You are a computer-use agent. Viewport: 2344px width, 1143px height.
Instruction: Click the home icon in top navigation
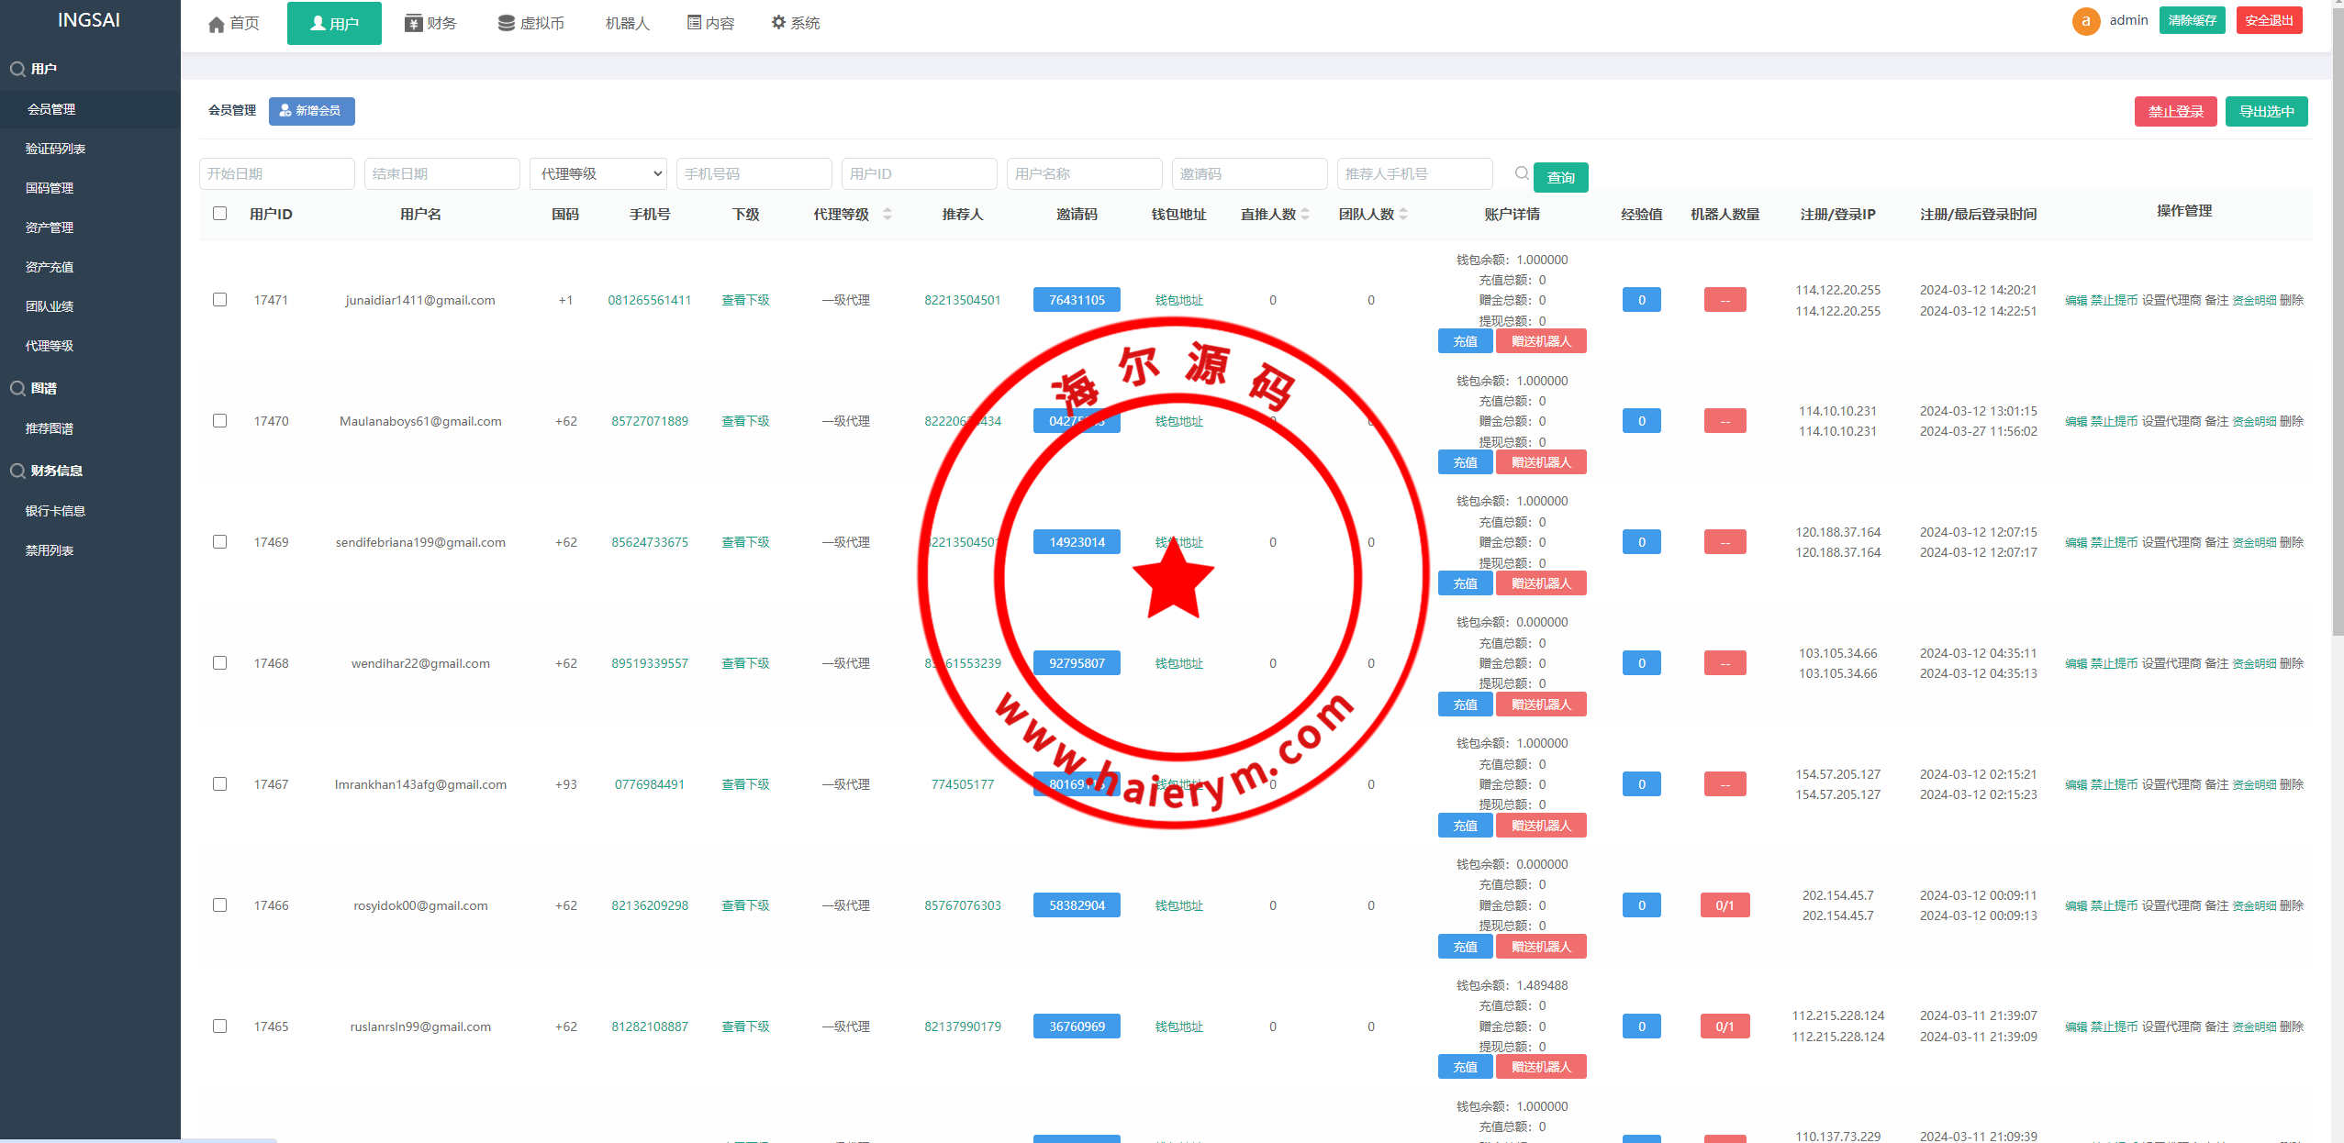tap(217, 24)
